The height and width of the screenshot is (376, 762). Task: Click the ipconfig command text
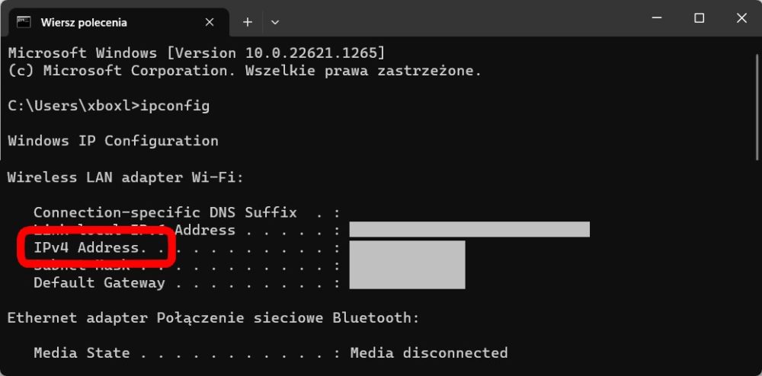[x=175, y=107]
